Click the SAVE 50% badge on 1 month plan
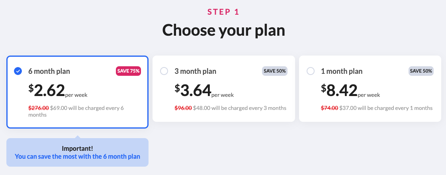The height and width of the screenshot is (175, 446). (x=421, y=71)
